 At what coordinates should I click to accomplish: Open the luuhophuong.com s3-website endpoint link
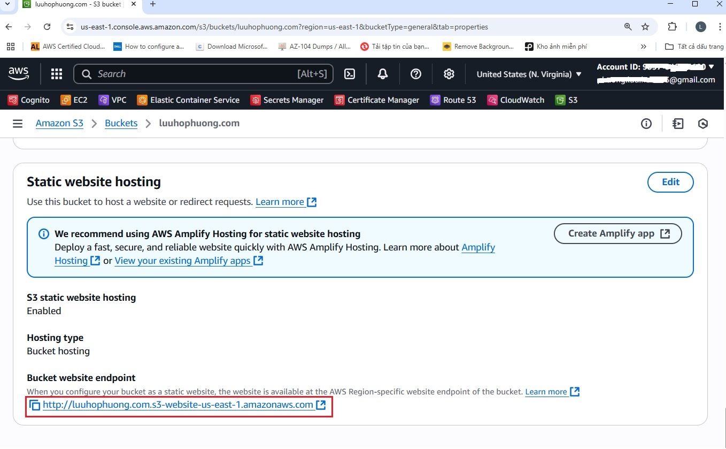coord(178,405)
